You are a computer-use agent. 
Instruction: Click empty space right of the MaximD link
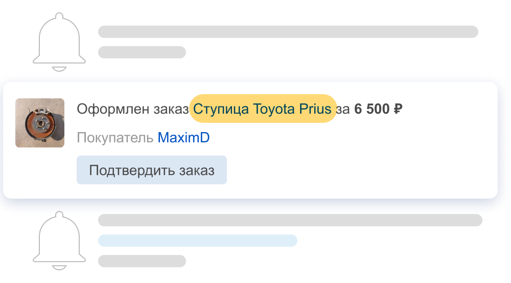click(x=332, y=138)
